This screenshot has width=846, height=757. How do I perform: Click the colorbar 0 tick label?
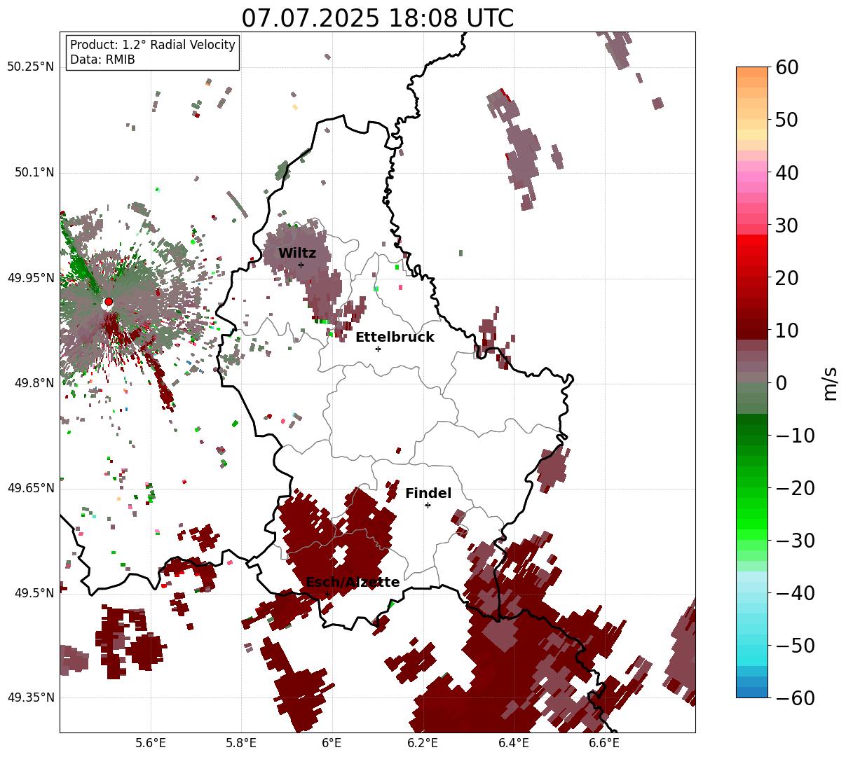(781, 382)
